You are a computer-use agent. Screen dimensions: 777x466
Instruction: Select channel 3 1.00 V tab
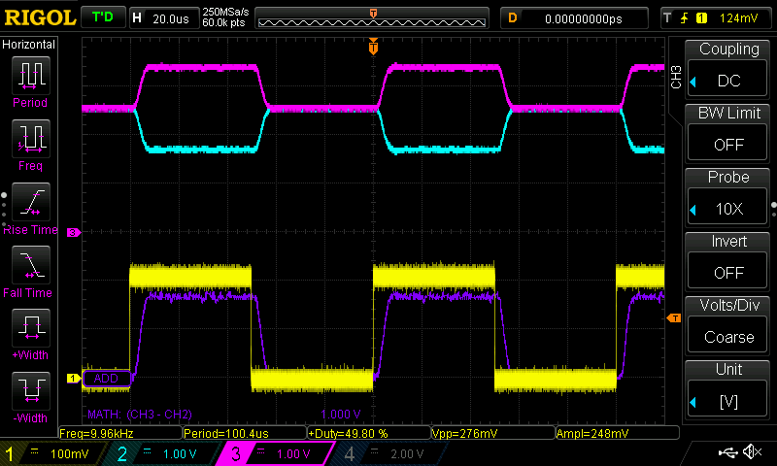point(277,453)
